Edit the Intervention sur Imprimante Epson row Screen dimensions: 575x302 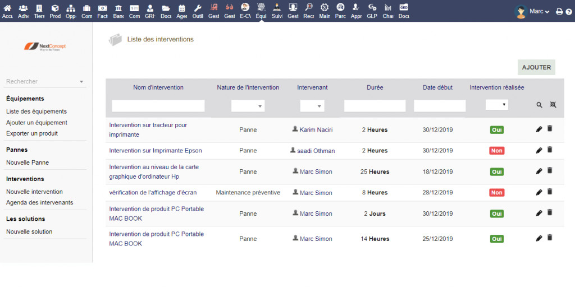pos(539,150)
